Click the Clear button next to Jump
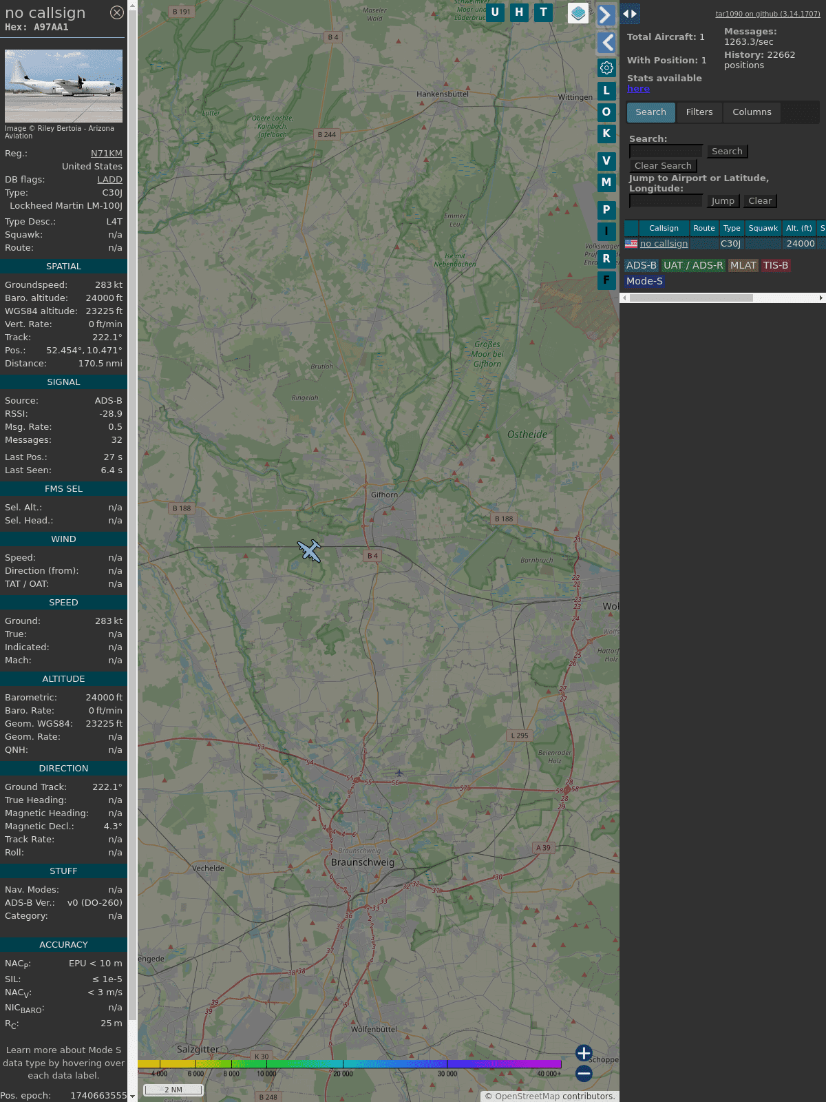The image size is (826, 1102). coord(761,201)
